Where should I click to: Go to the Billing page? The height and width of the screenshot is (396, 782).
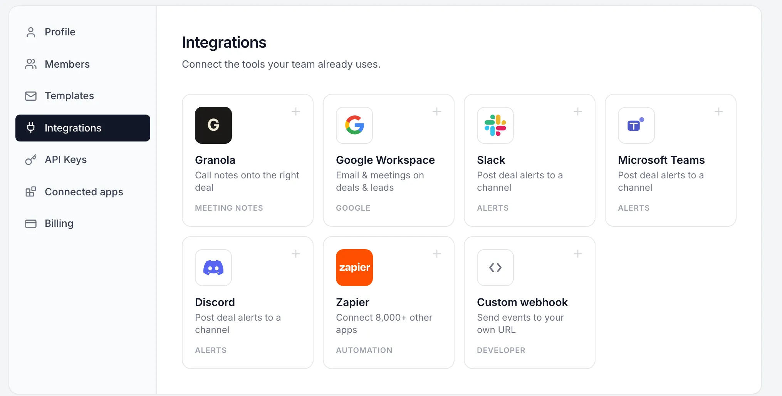(83, 223)
